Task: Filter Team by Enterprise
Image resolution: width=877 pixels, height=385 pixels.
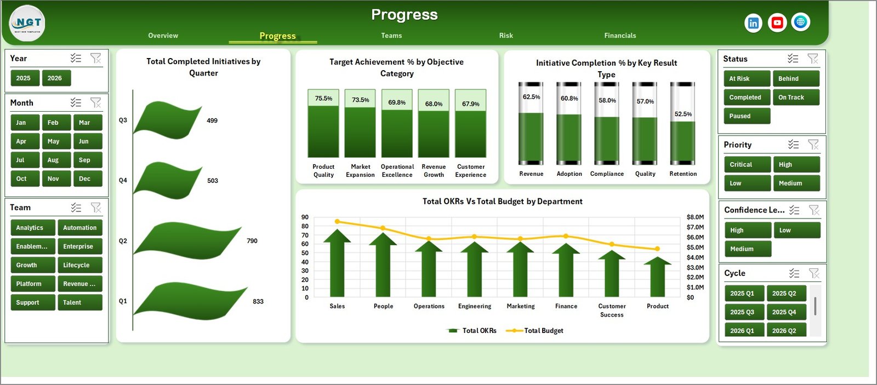Action: (x=80, y=246)
